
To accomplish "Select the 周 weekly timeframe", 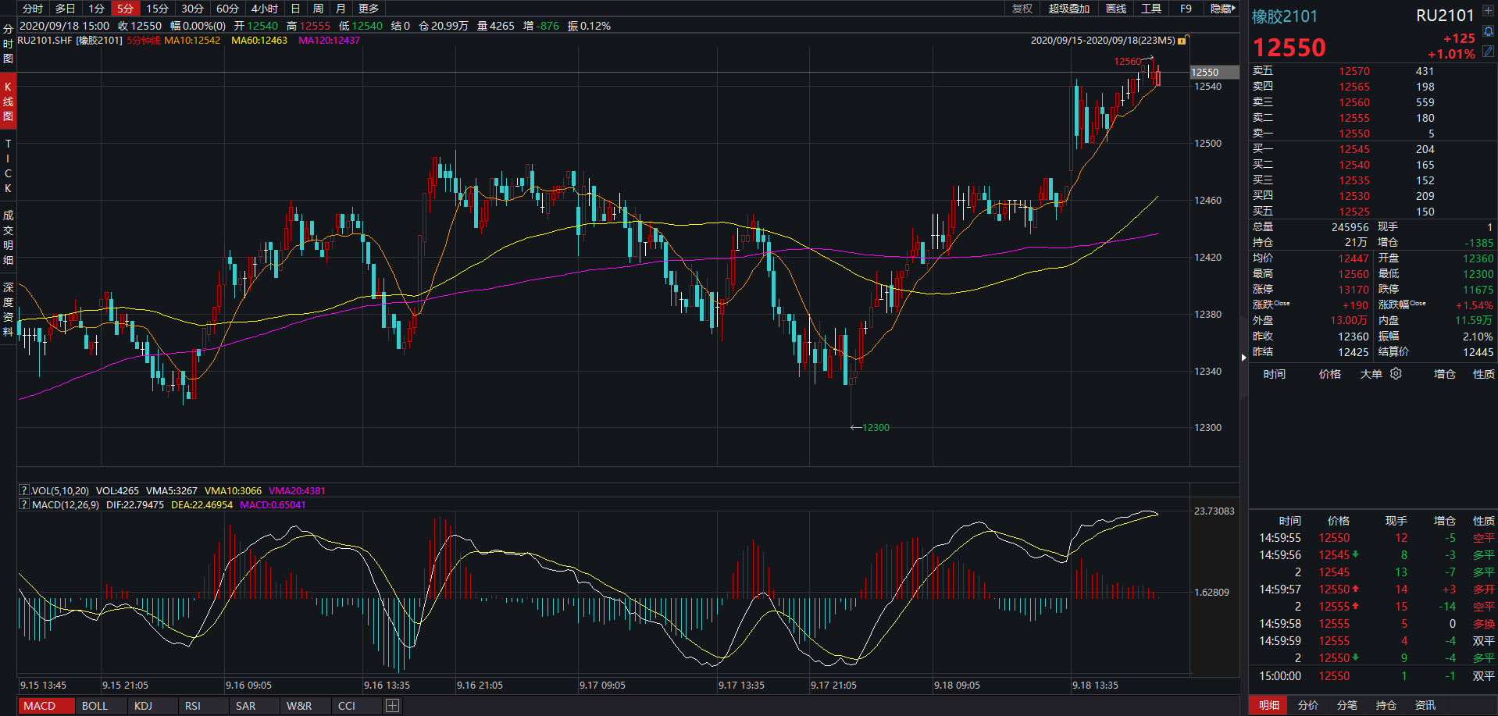I will (x=318, y=9).
